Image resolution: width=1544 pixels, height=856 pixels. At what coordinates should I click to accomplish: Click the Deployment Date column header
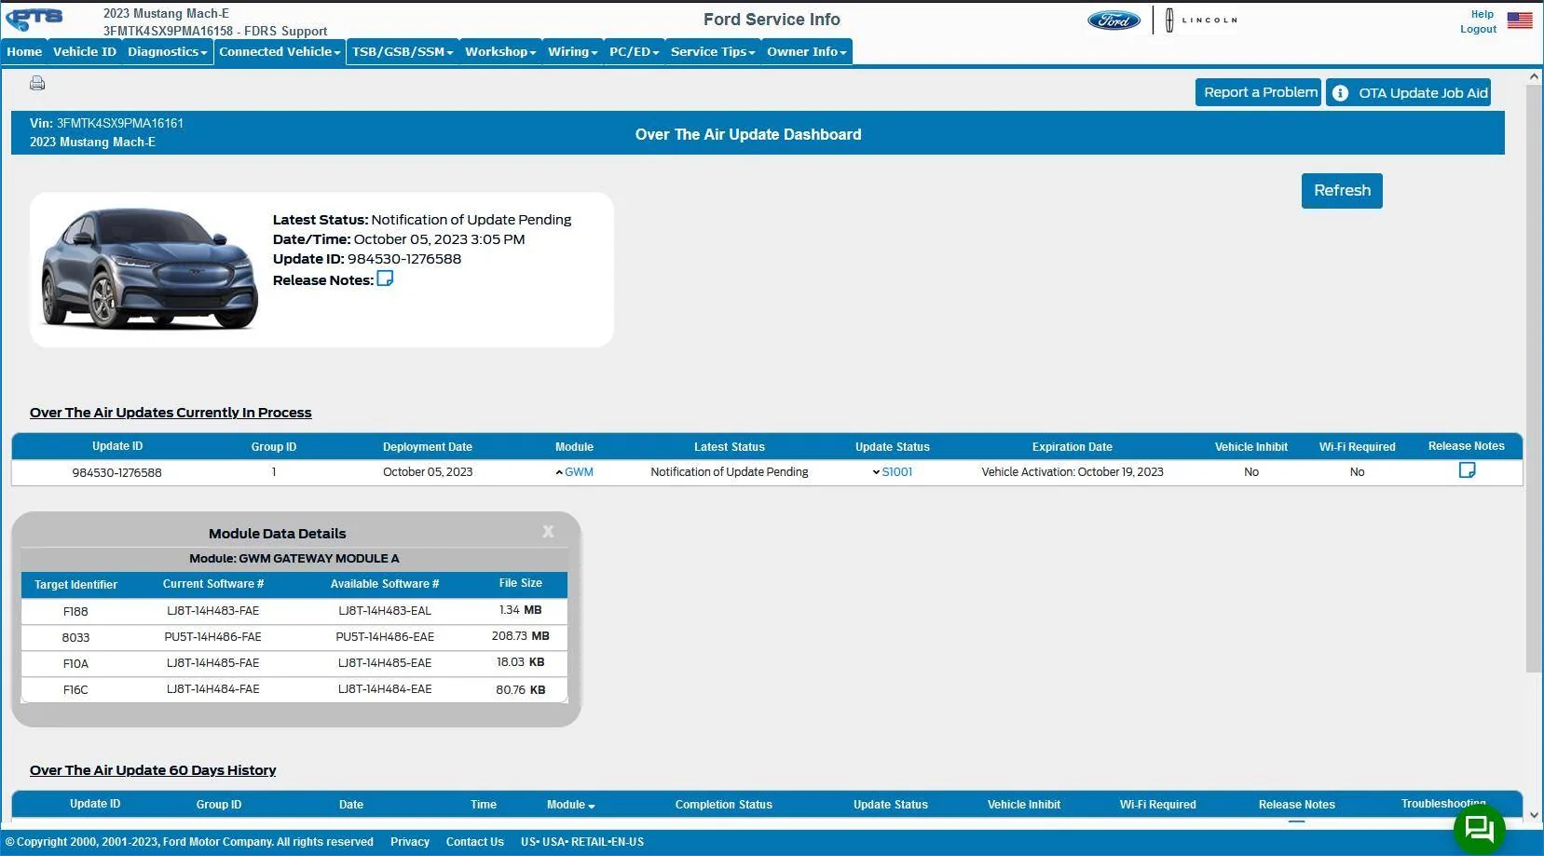click(428, 447)
